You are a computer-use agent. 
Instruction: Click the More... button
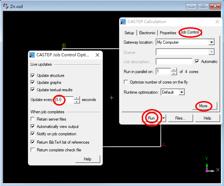pyautogui.click(x=205, y=106)
